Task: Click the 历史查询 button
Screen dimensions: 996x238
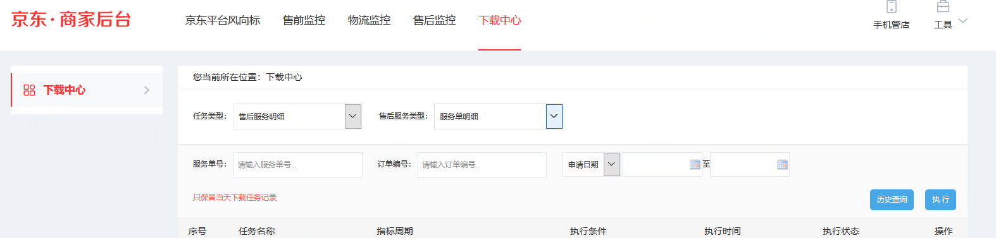Action: point(892,199)
